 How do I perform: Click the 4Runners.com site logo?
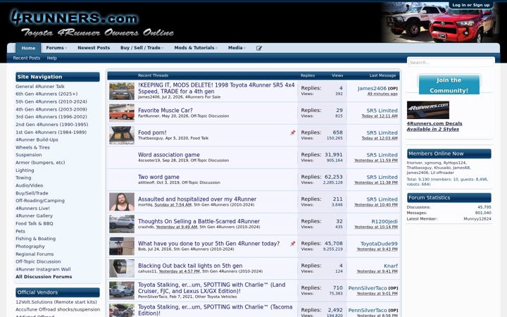92,23
